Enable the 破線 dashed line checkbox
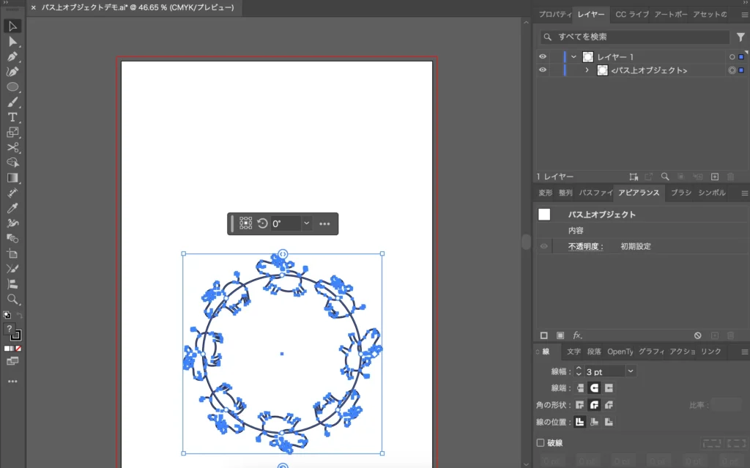This screenshot has height=468, width=750. 541,442
